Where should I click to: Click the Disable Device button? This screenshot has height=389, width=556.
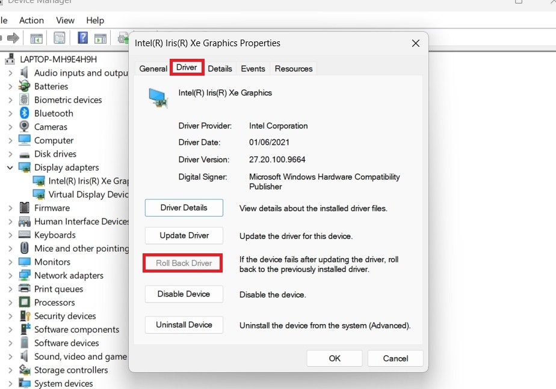click(184, 294)
